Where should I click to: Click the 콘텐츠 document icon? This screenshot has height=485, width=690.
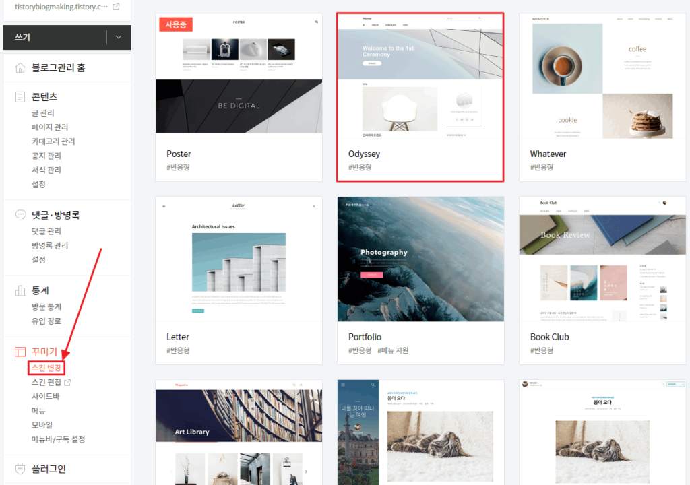click(20, 96)
